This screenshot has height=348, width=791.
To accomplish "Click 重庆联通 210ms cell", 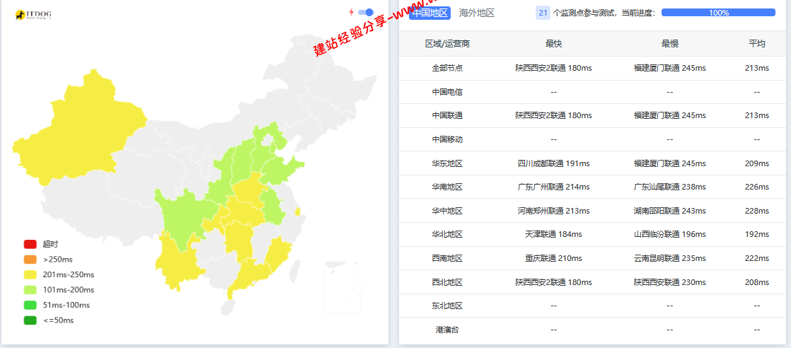I will coord(553,258).
